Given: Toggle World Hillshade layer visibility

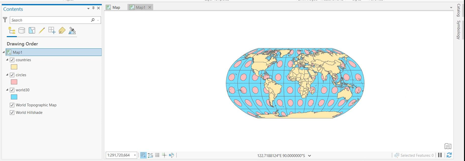Looking at the screenshot, I should click(x=12, y=112).
